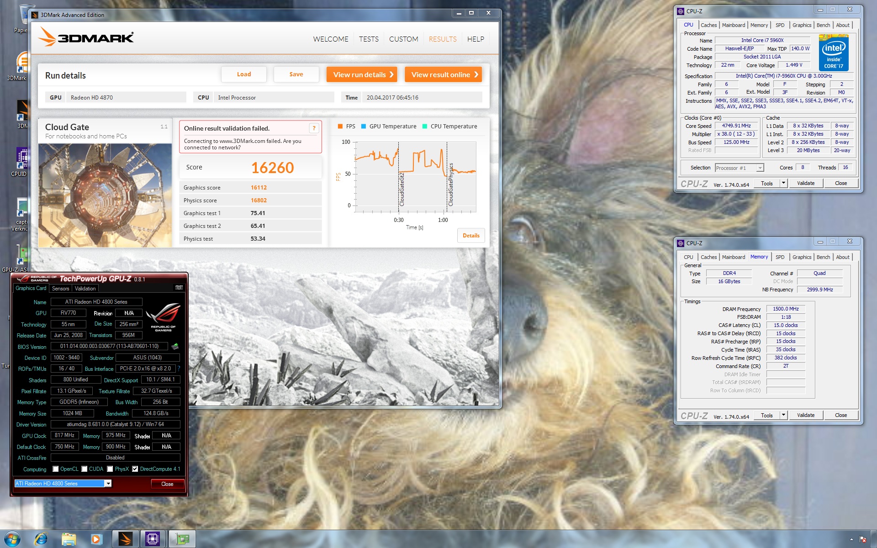The height and width of the screenshot is (548, 877).
Task: Click View run details button
Action: [x=362, y=74]
